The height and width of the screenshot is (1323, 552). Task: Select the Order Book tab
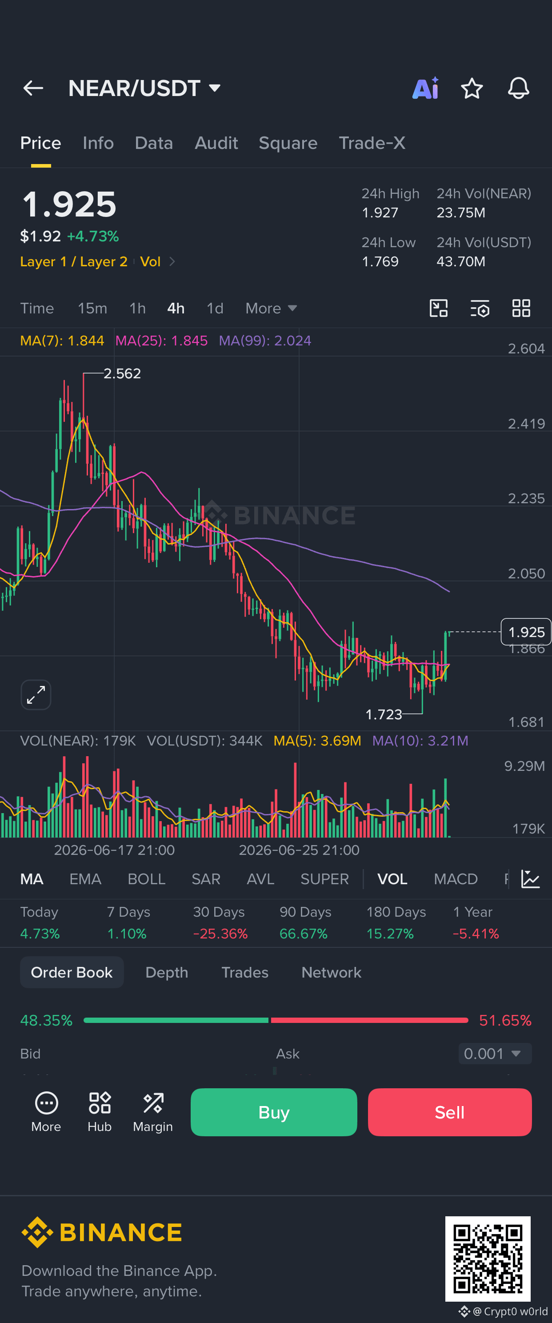[72, 972]
